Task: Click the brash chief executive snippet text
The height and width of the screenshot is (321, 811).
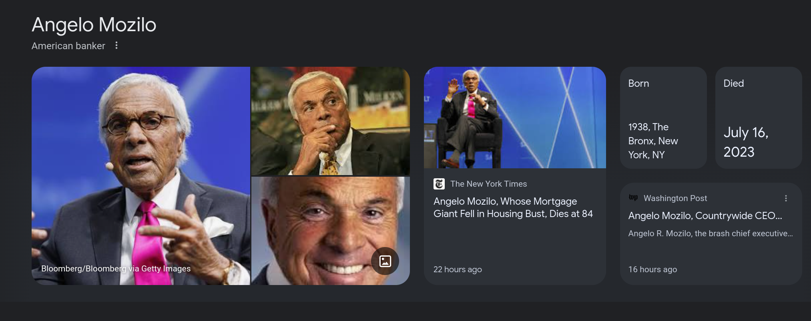Action: tap(711, 233)
